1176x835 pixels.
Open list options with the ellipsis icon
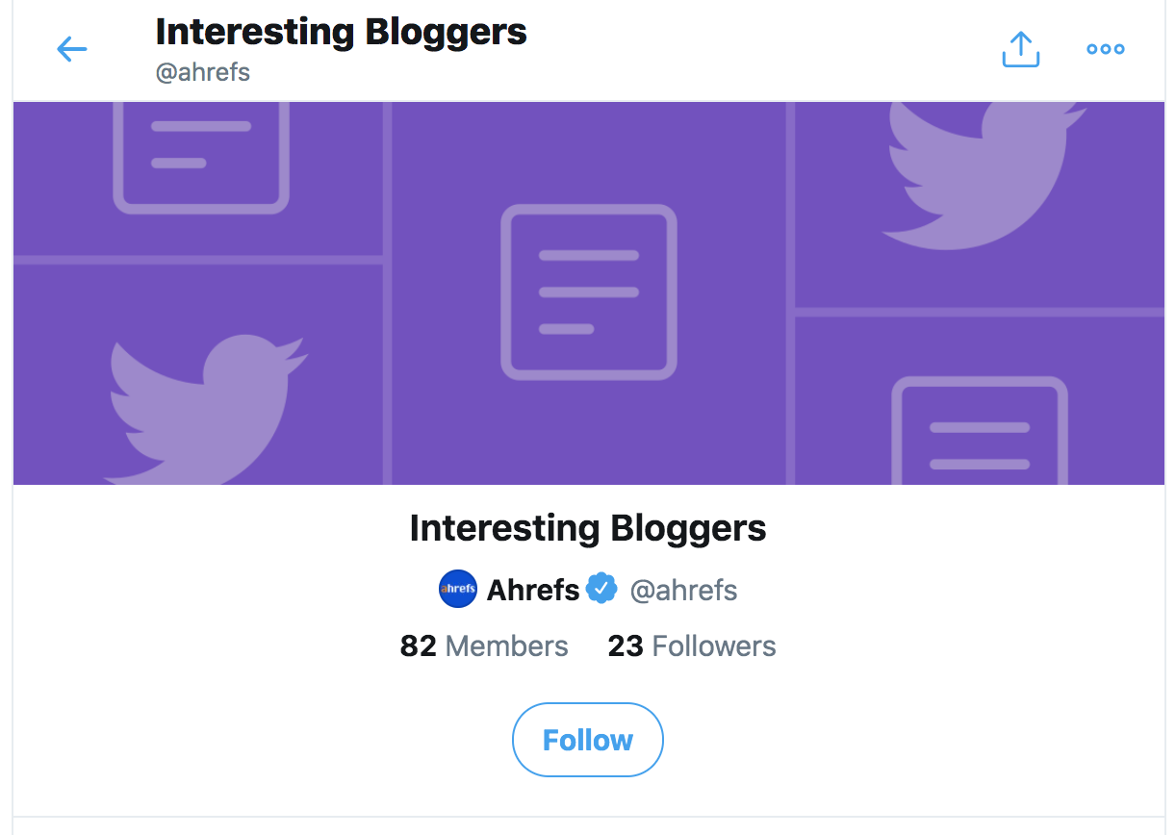click(x=1105, y=49)
